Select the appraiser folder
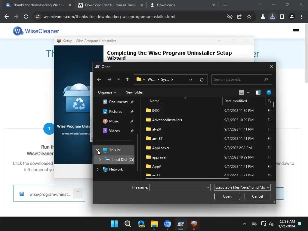 159,157
